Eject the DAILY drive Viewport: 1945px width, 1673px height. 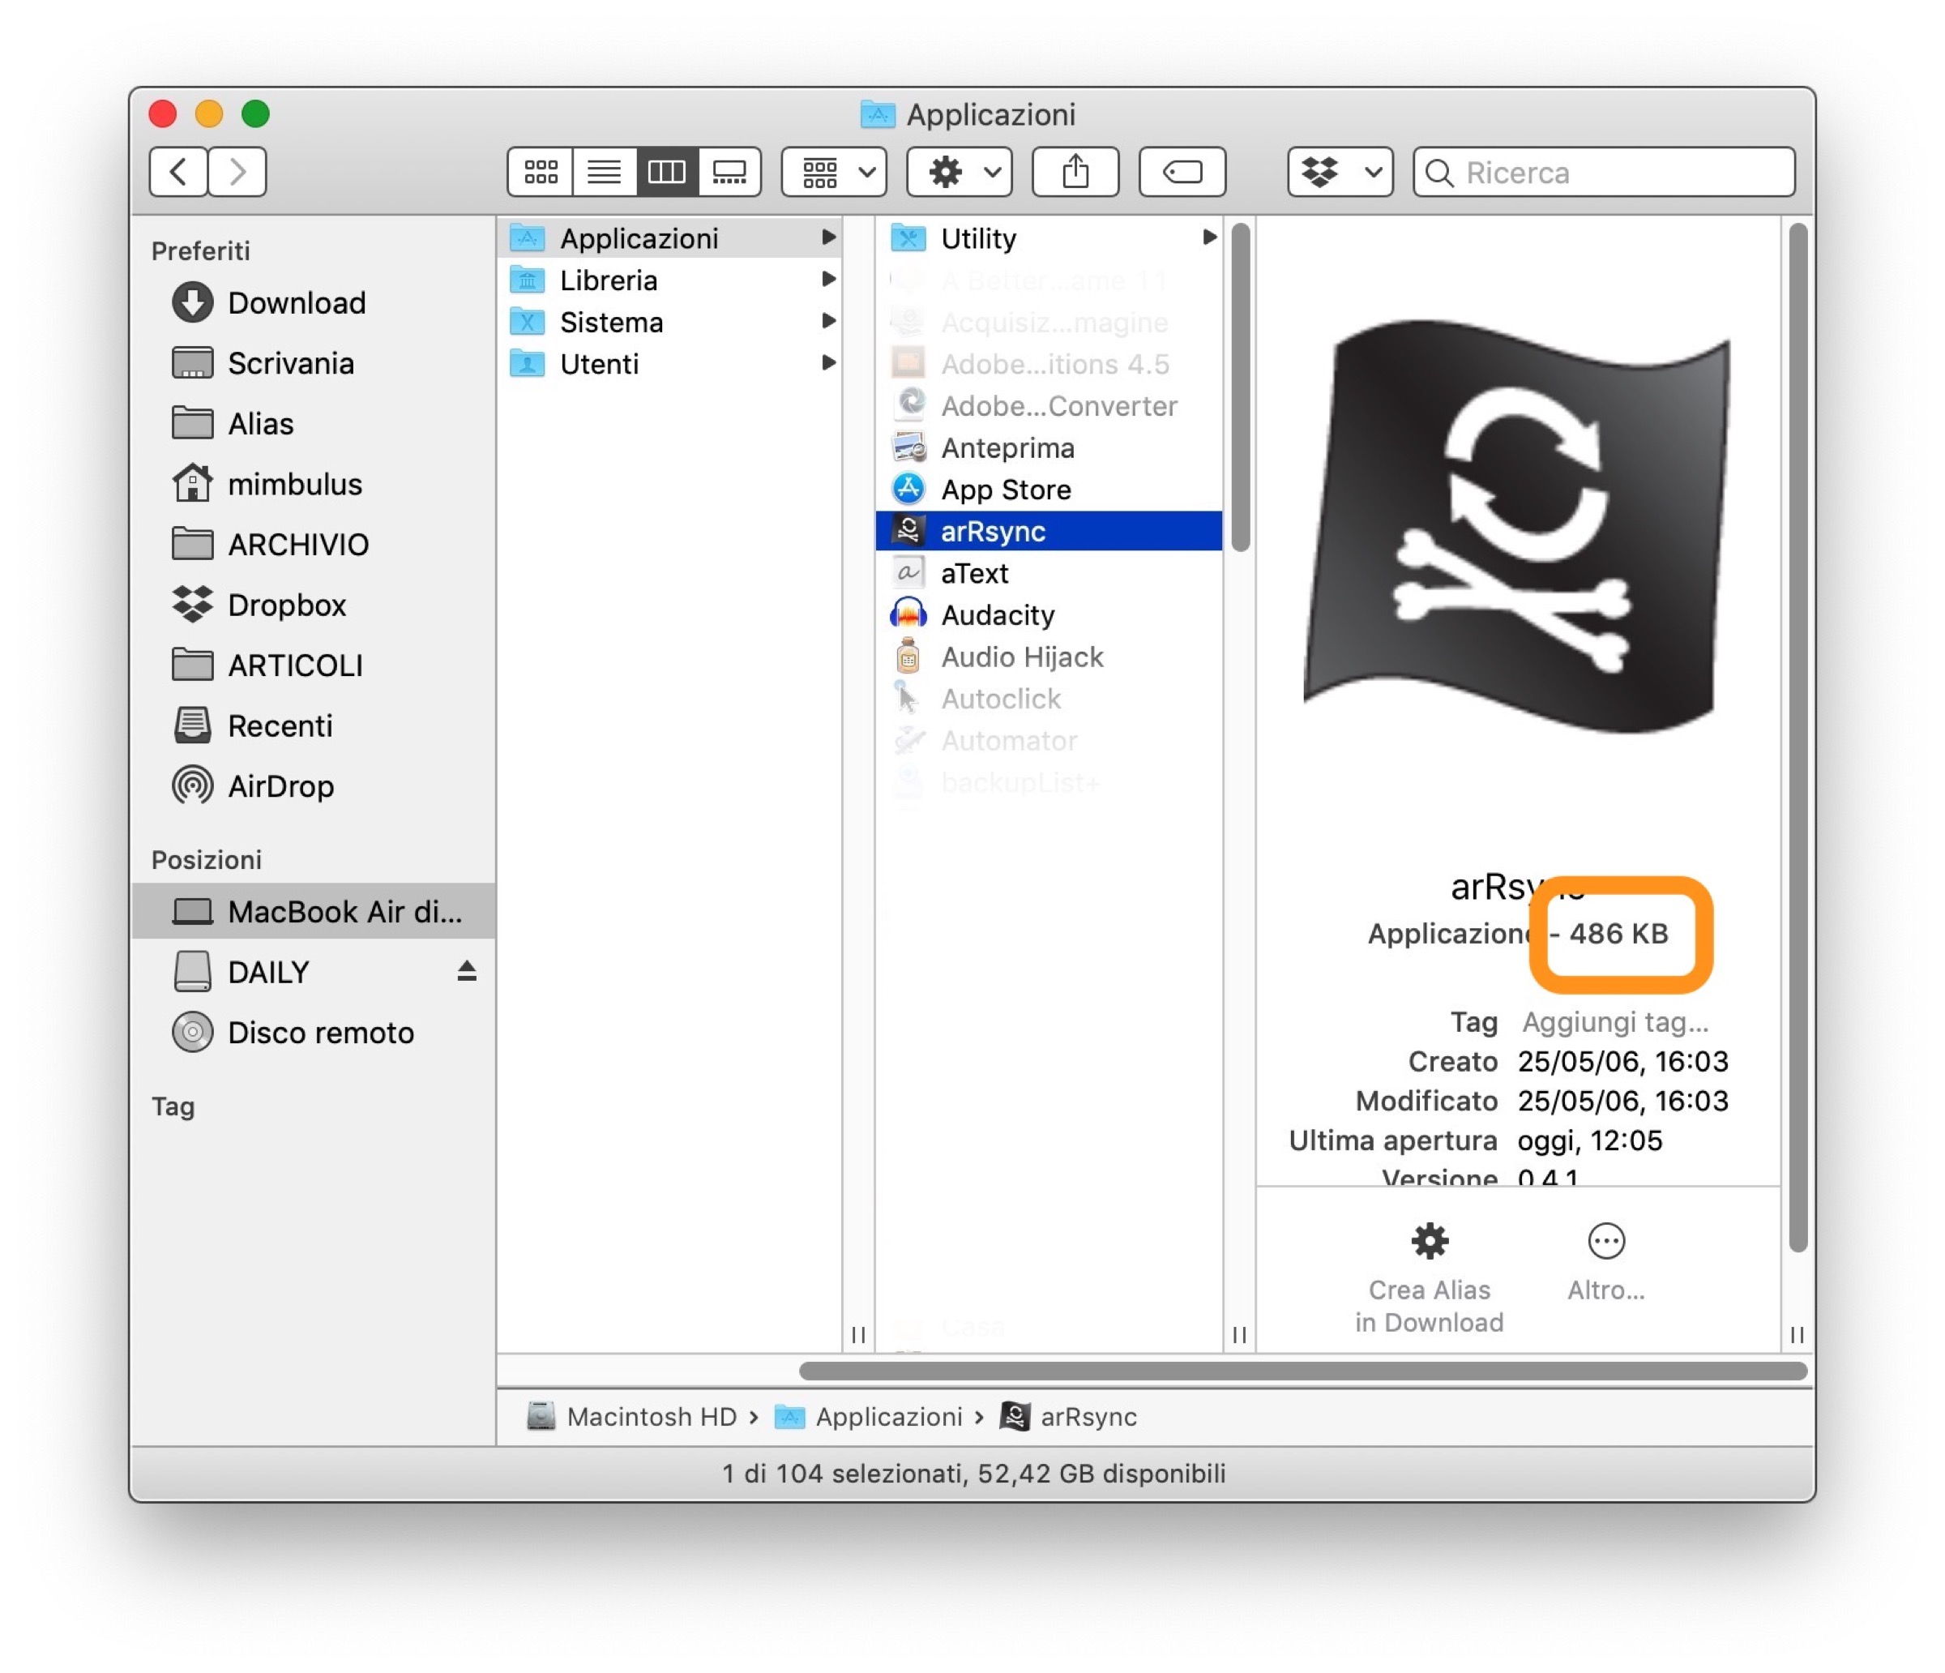pos(467,971)
